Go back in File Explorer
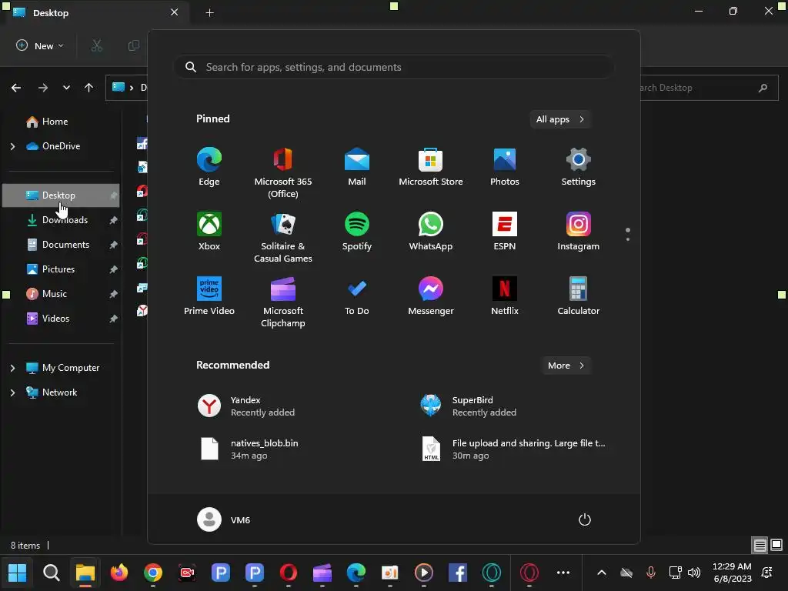Screen dimensions: 788x591 coord(16,88)
